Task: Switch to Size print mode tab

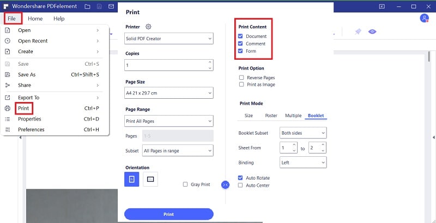Action: tap(249, 116)
